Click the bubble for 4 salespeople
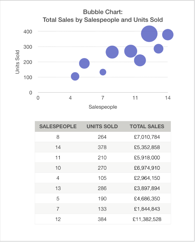 [75, 76]
